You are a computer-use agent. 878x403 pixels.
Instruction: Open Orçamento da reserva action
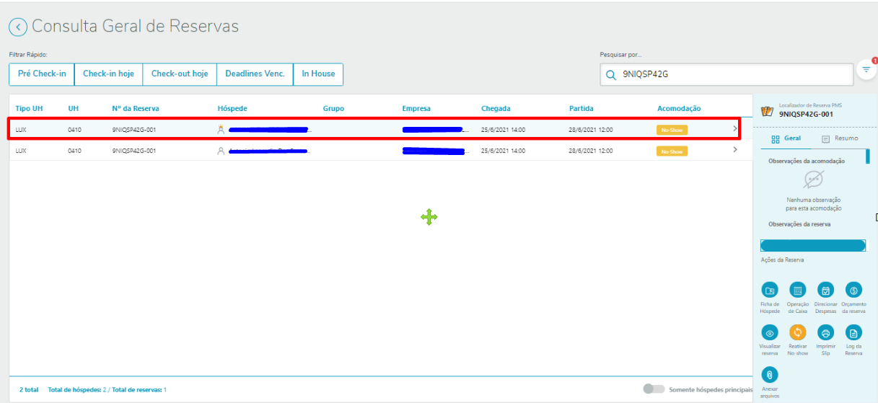[x=853, y=291]
